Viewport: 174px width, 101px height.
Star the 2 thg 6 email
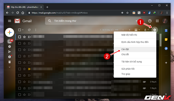tap(24, 82)
